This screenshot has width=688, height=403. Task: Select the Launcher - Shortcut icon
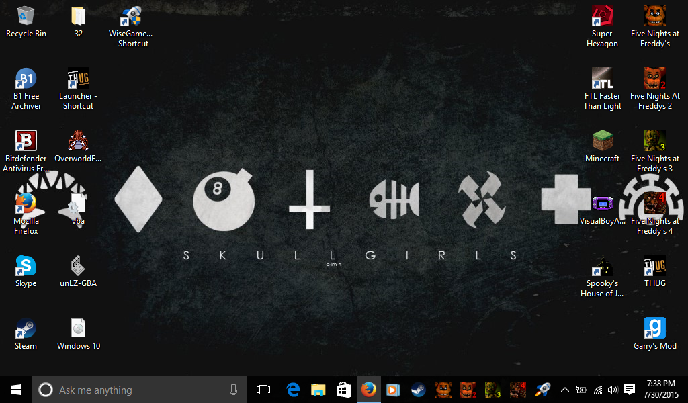tap(78, 89)
